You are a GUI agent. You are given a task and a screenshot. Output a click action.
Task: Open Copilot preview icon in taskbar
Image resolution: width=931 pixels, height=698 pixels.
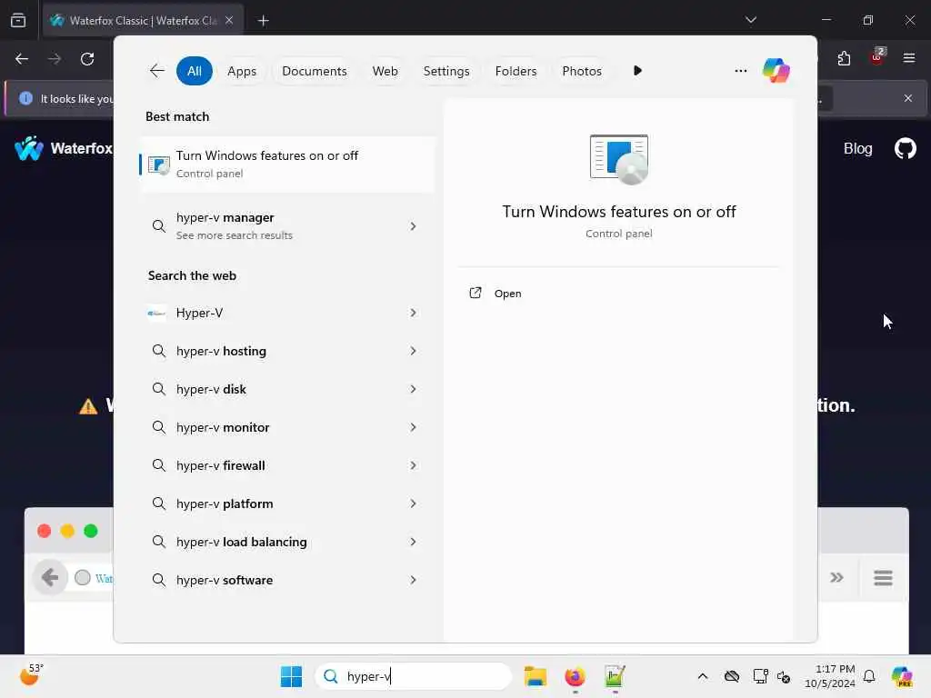pos(902,676)
